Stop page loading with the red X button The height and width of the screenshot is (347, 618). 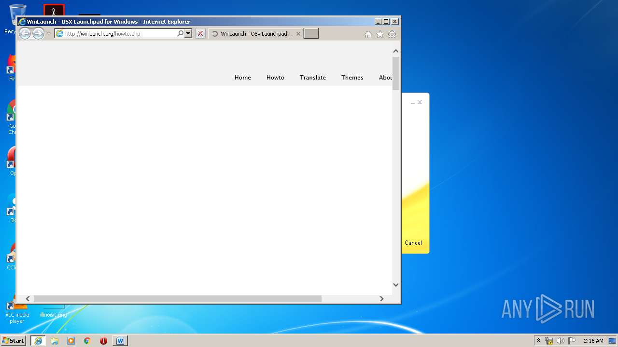200,34
